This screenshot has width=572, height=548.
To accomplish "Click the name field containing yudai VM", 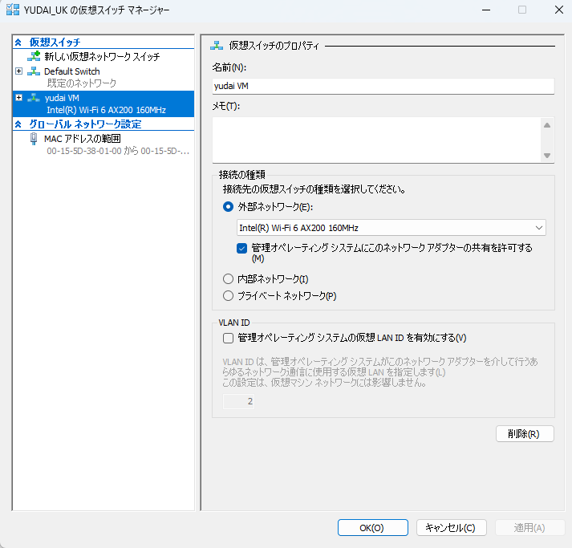I will [x=383, y=86].
